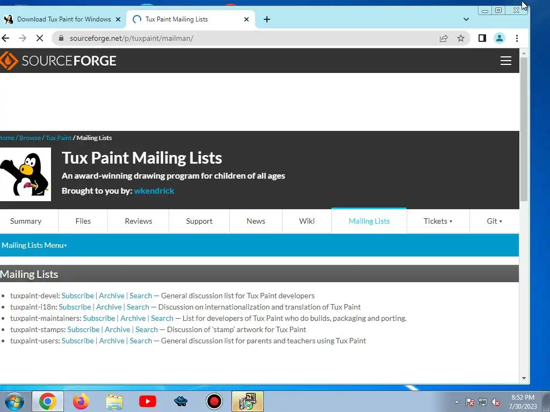Search the tuxpaint-devel list
550x412 pixels.
tap(141, 296)
